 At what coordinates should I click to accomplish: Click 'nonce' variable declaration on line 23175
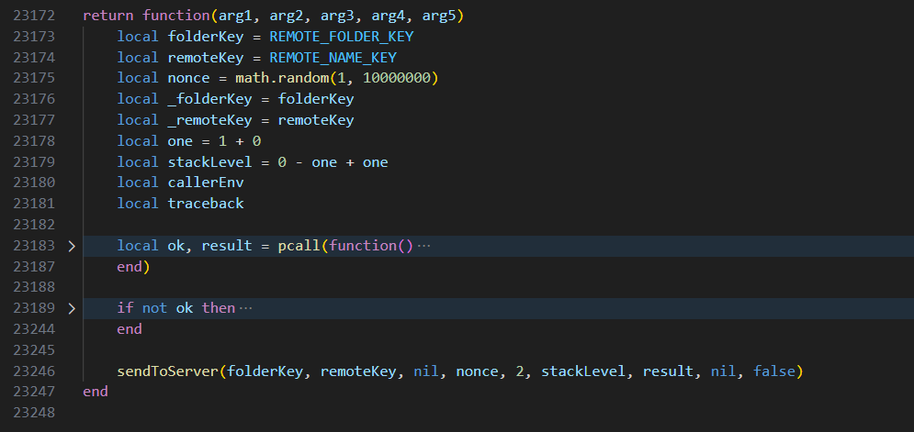pyautogui.click(x=189, y=78)
